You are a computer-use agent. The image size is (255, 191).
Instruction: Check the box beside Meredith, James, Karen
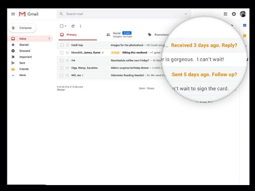tap(62, 53)
